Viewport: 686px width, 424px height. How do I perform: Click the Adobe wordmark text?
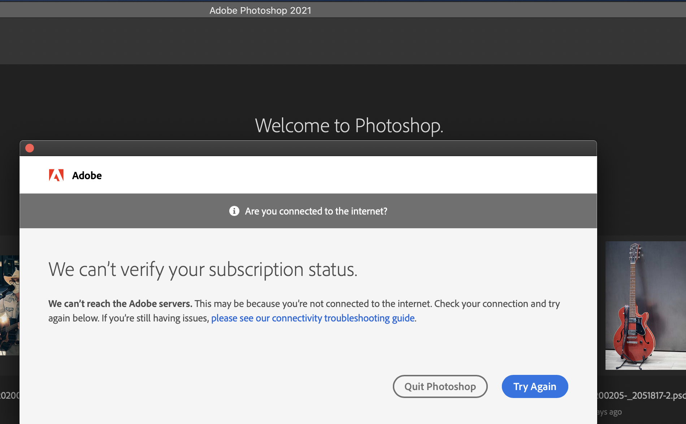[87, 176]
